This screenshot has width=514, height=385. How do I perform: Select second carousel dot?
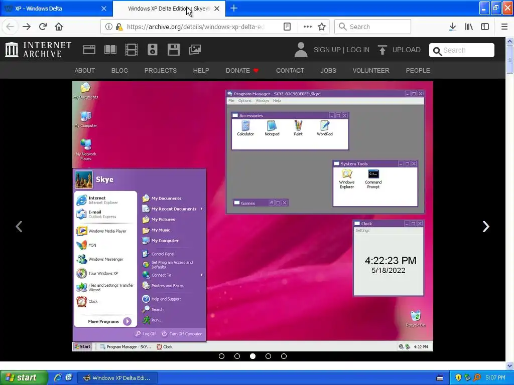tap(237, 356)
